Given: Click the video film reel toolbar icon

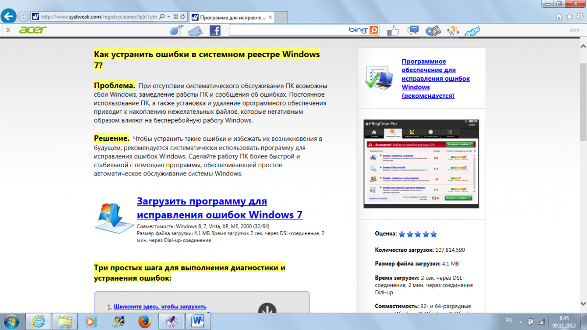Looking at the screenshot, I should [x=432, y=31].
